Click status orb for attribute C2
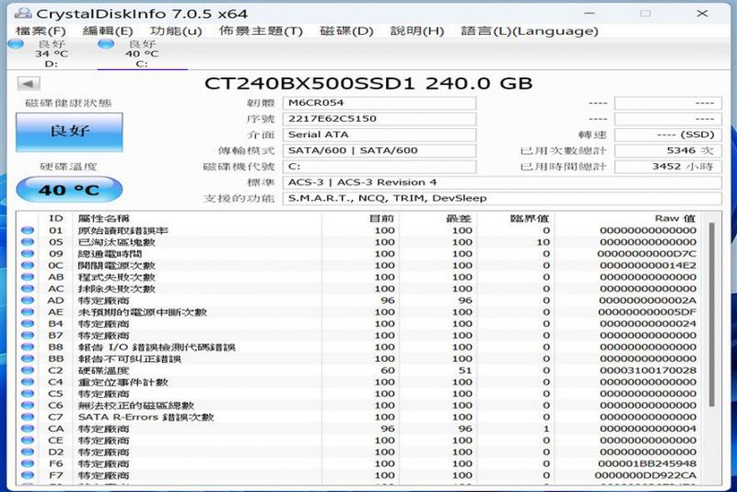The width and height of the screenshot is (737, 492). pyautogui.click(x=28, y=370)
